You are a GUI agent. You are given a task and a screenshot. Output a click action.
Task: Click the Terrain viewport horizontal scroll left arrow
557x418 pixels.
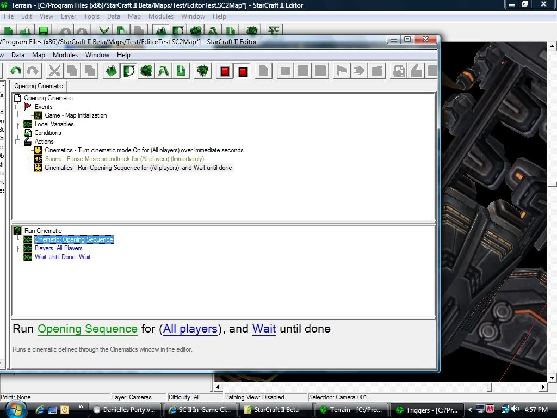coord(218,387)
